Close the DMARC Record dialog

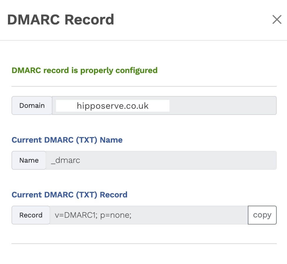click(277, 20)
